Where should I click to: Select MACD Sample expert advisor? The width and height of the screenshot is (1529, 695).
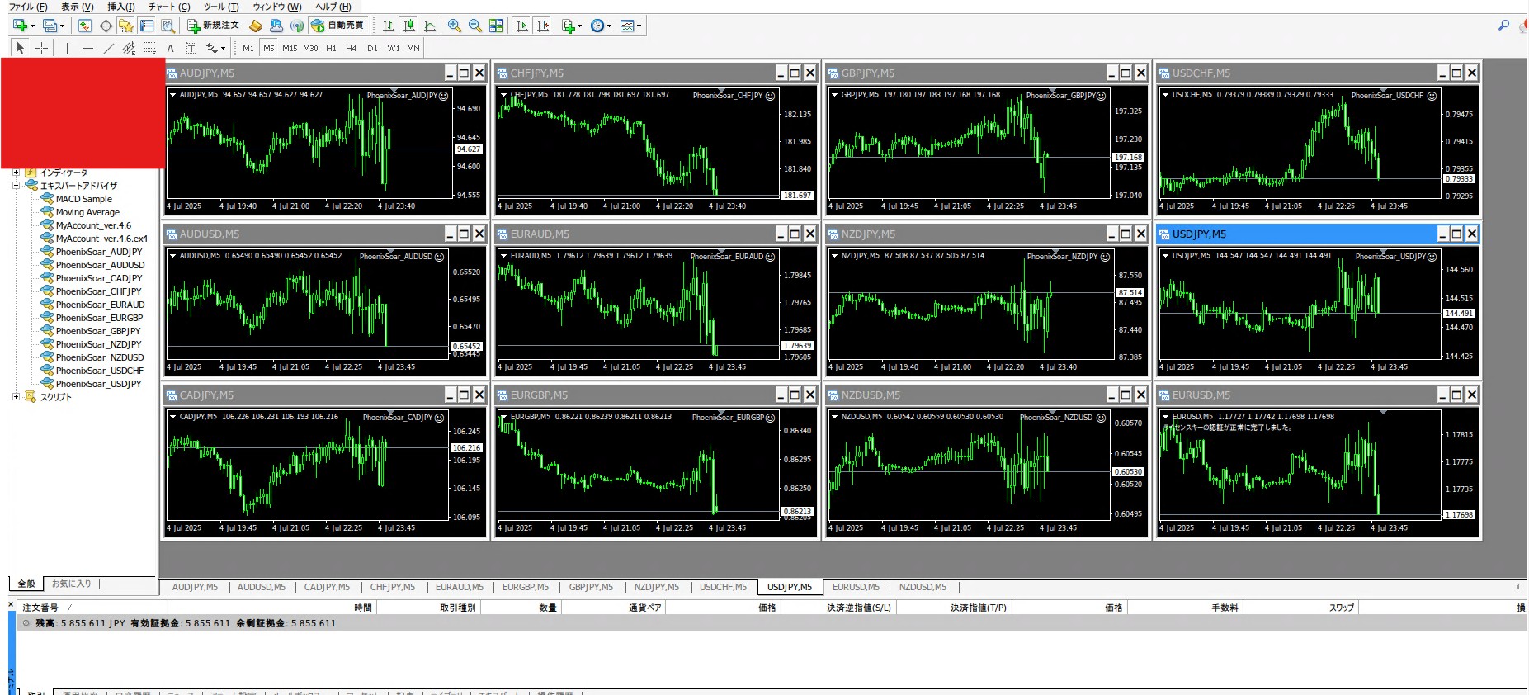click(83, 199)
